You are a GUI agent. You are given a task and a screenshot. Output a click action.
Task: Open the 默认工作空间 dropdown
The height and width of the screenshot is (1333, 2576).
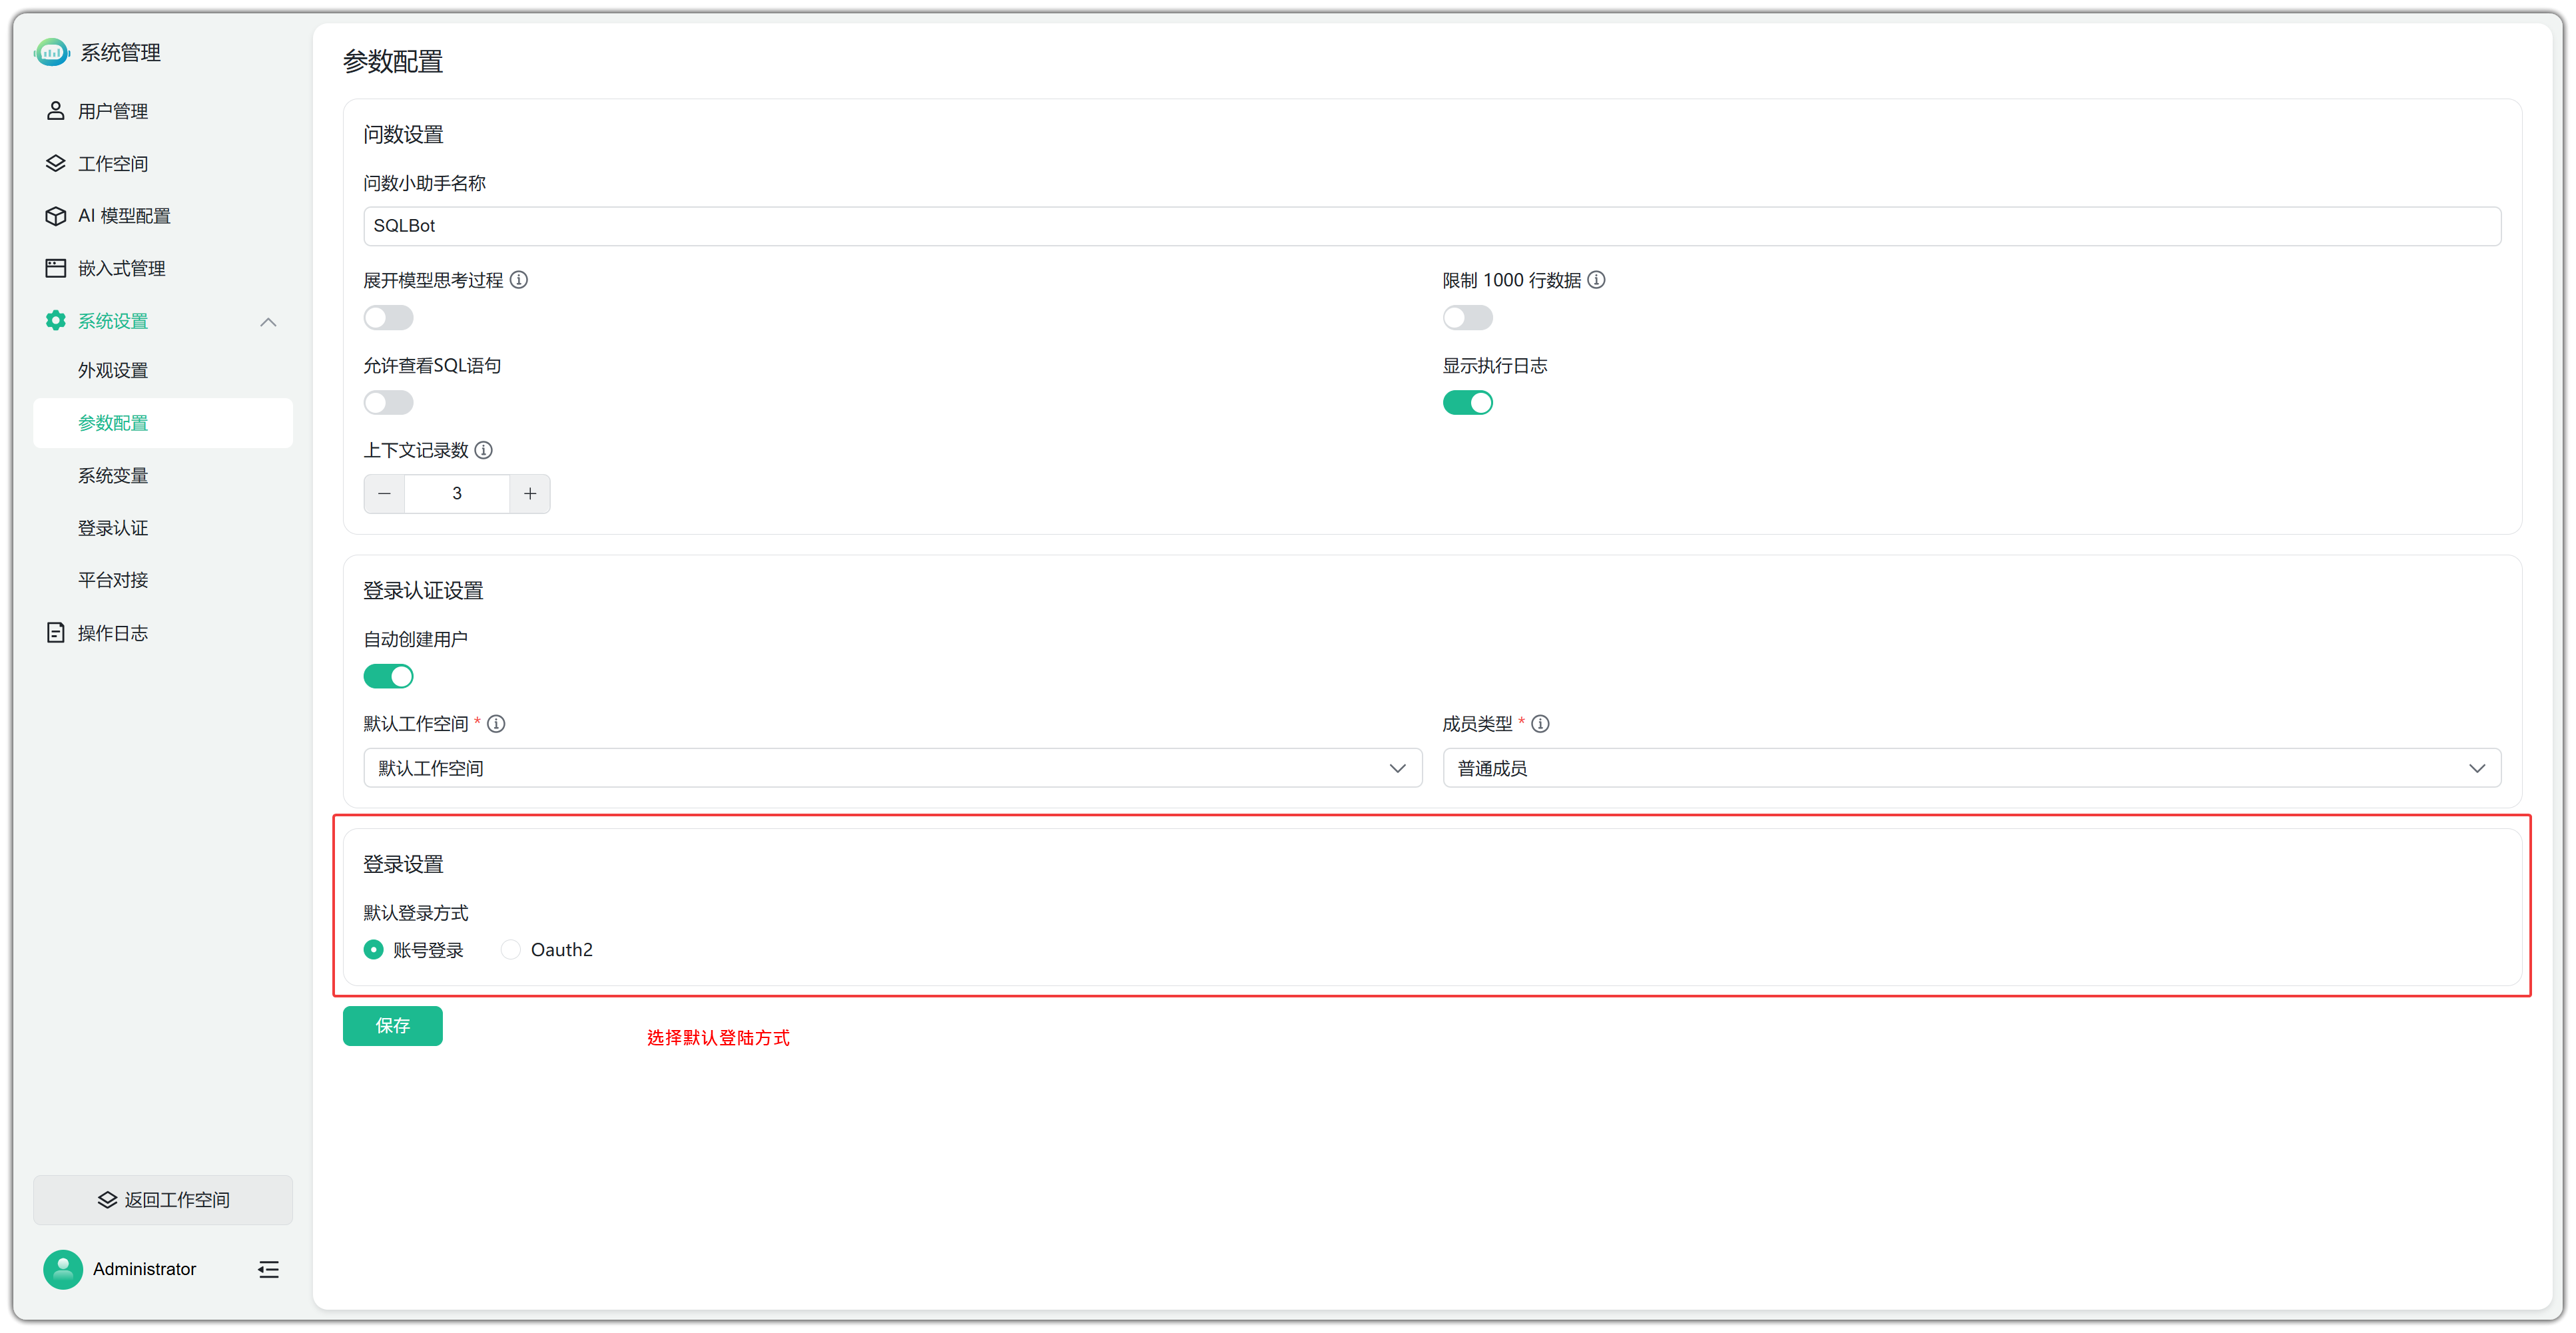click(x=892, y=768)
